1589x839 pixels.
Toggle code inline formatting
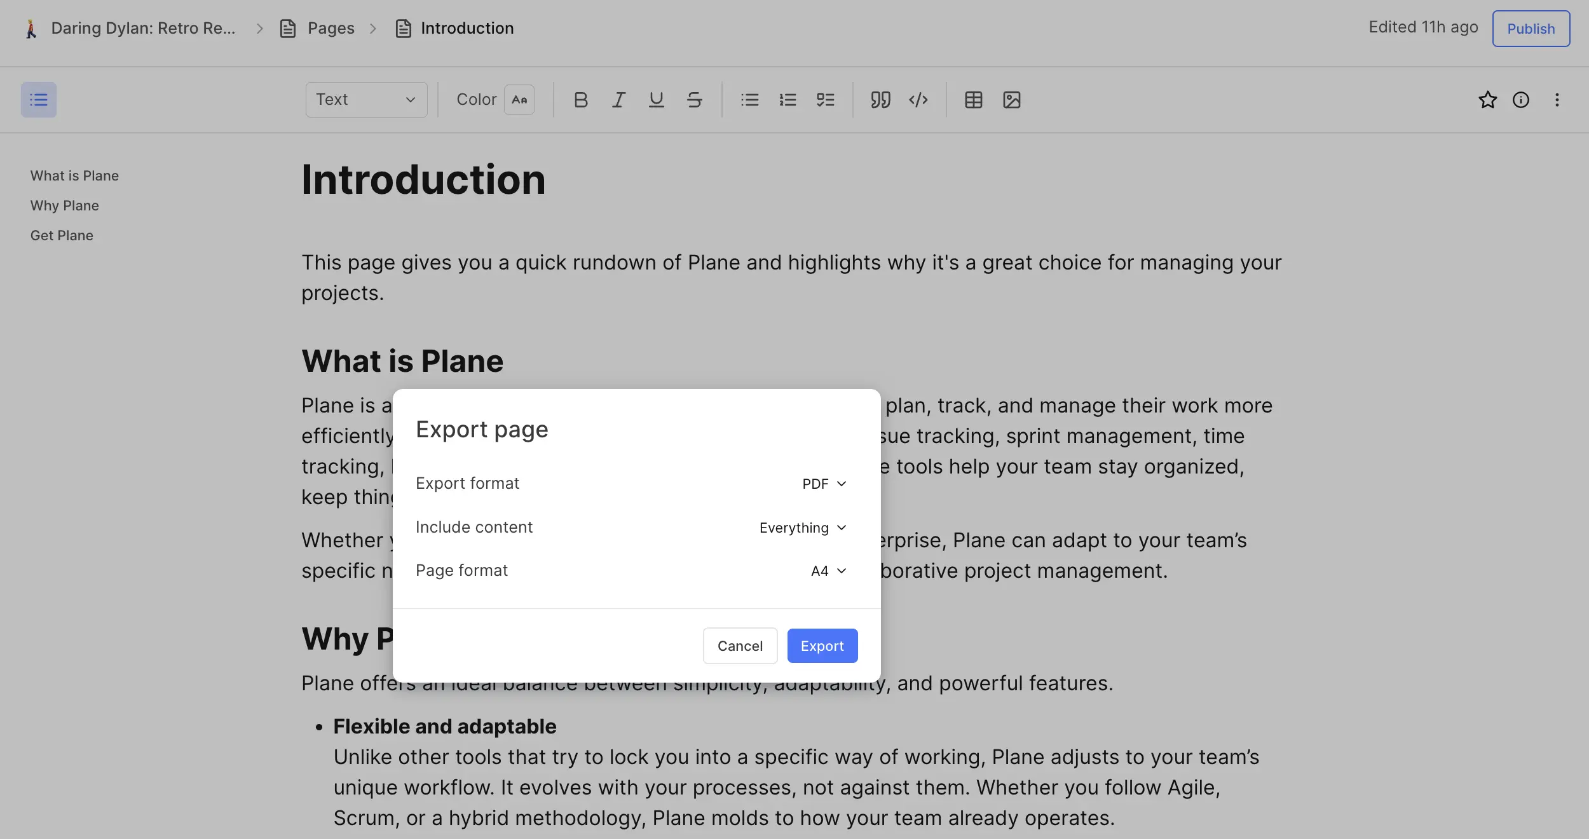click(x=917, y=99)
